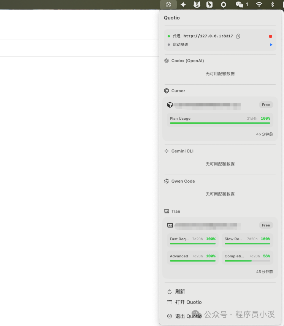
Task: Click the 58% completion percentage
Action: coord(267,256)
